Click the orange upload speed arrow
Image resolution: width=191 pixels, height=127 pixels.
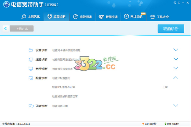(143, 124)
